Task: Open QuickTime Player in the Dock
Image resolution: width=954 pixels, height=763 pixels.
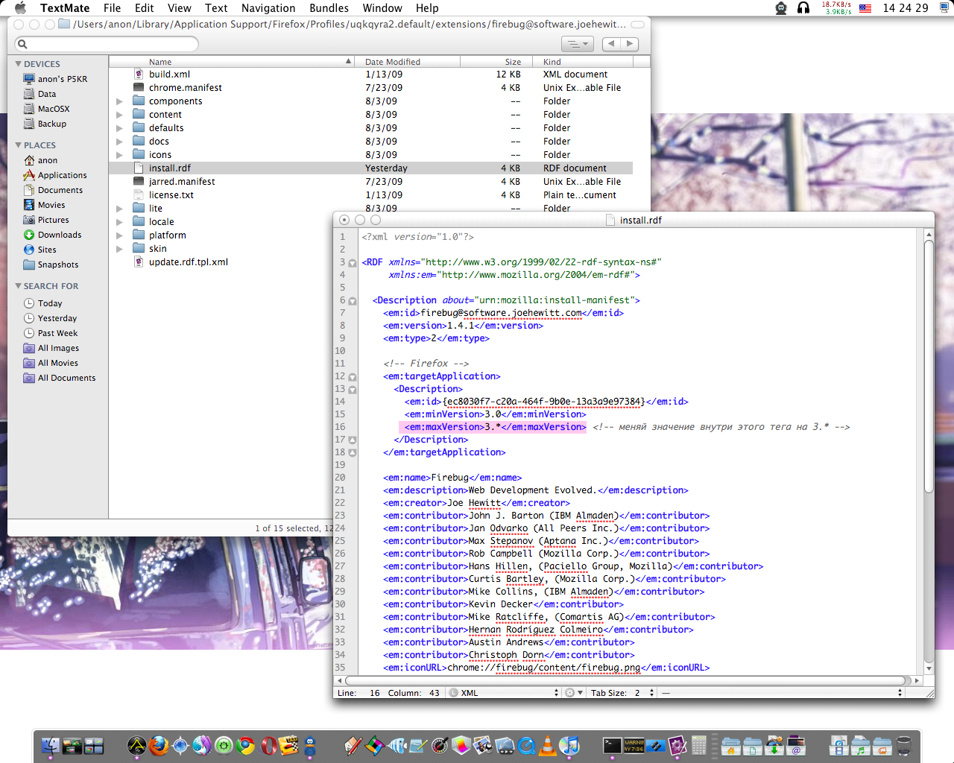Action: point(527,746)
